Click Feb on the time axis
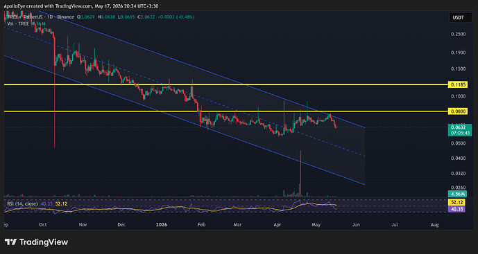Image resolution: width=478 pixels, height=254 pixels. [x=201, y=225]
